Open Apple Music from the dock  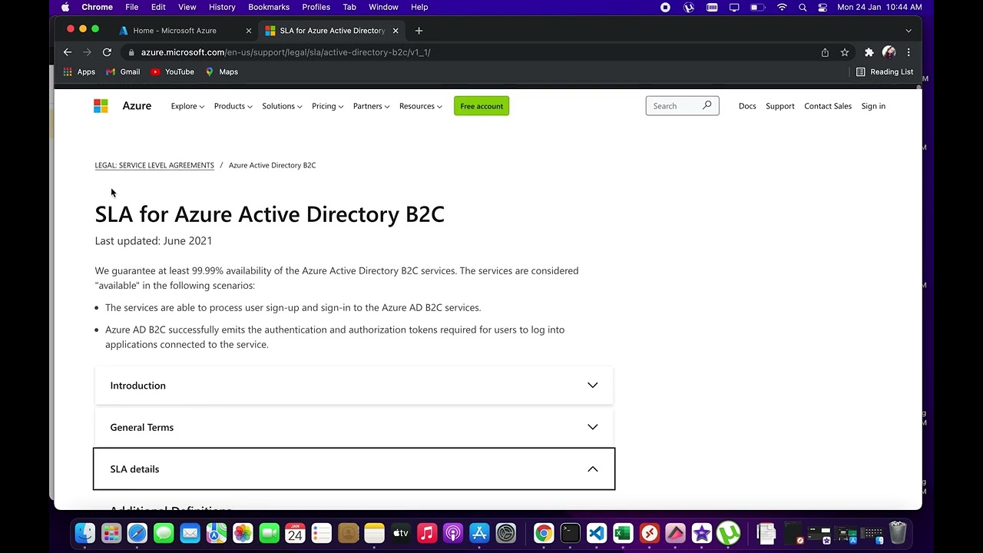pyautogui.click(x=427, y=532)
